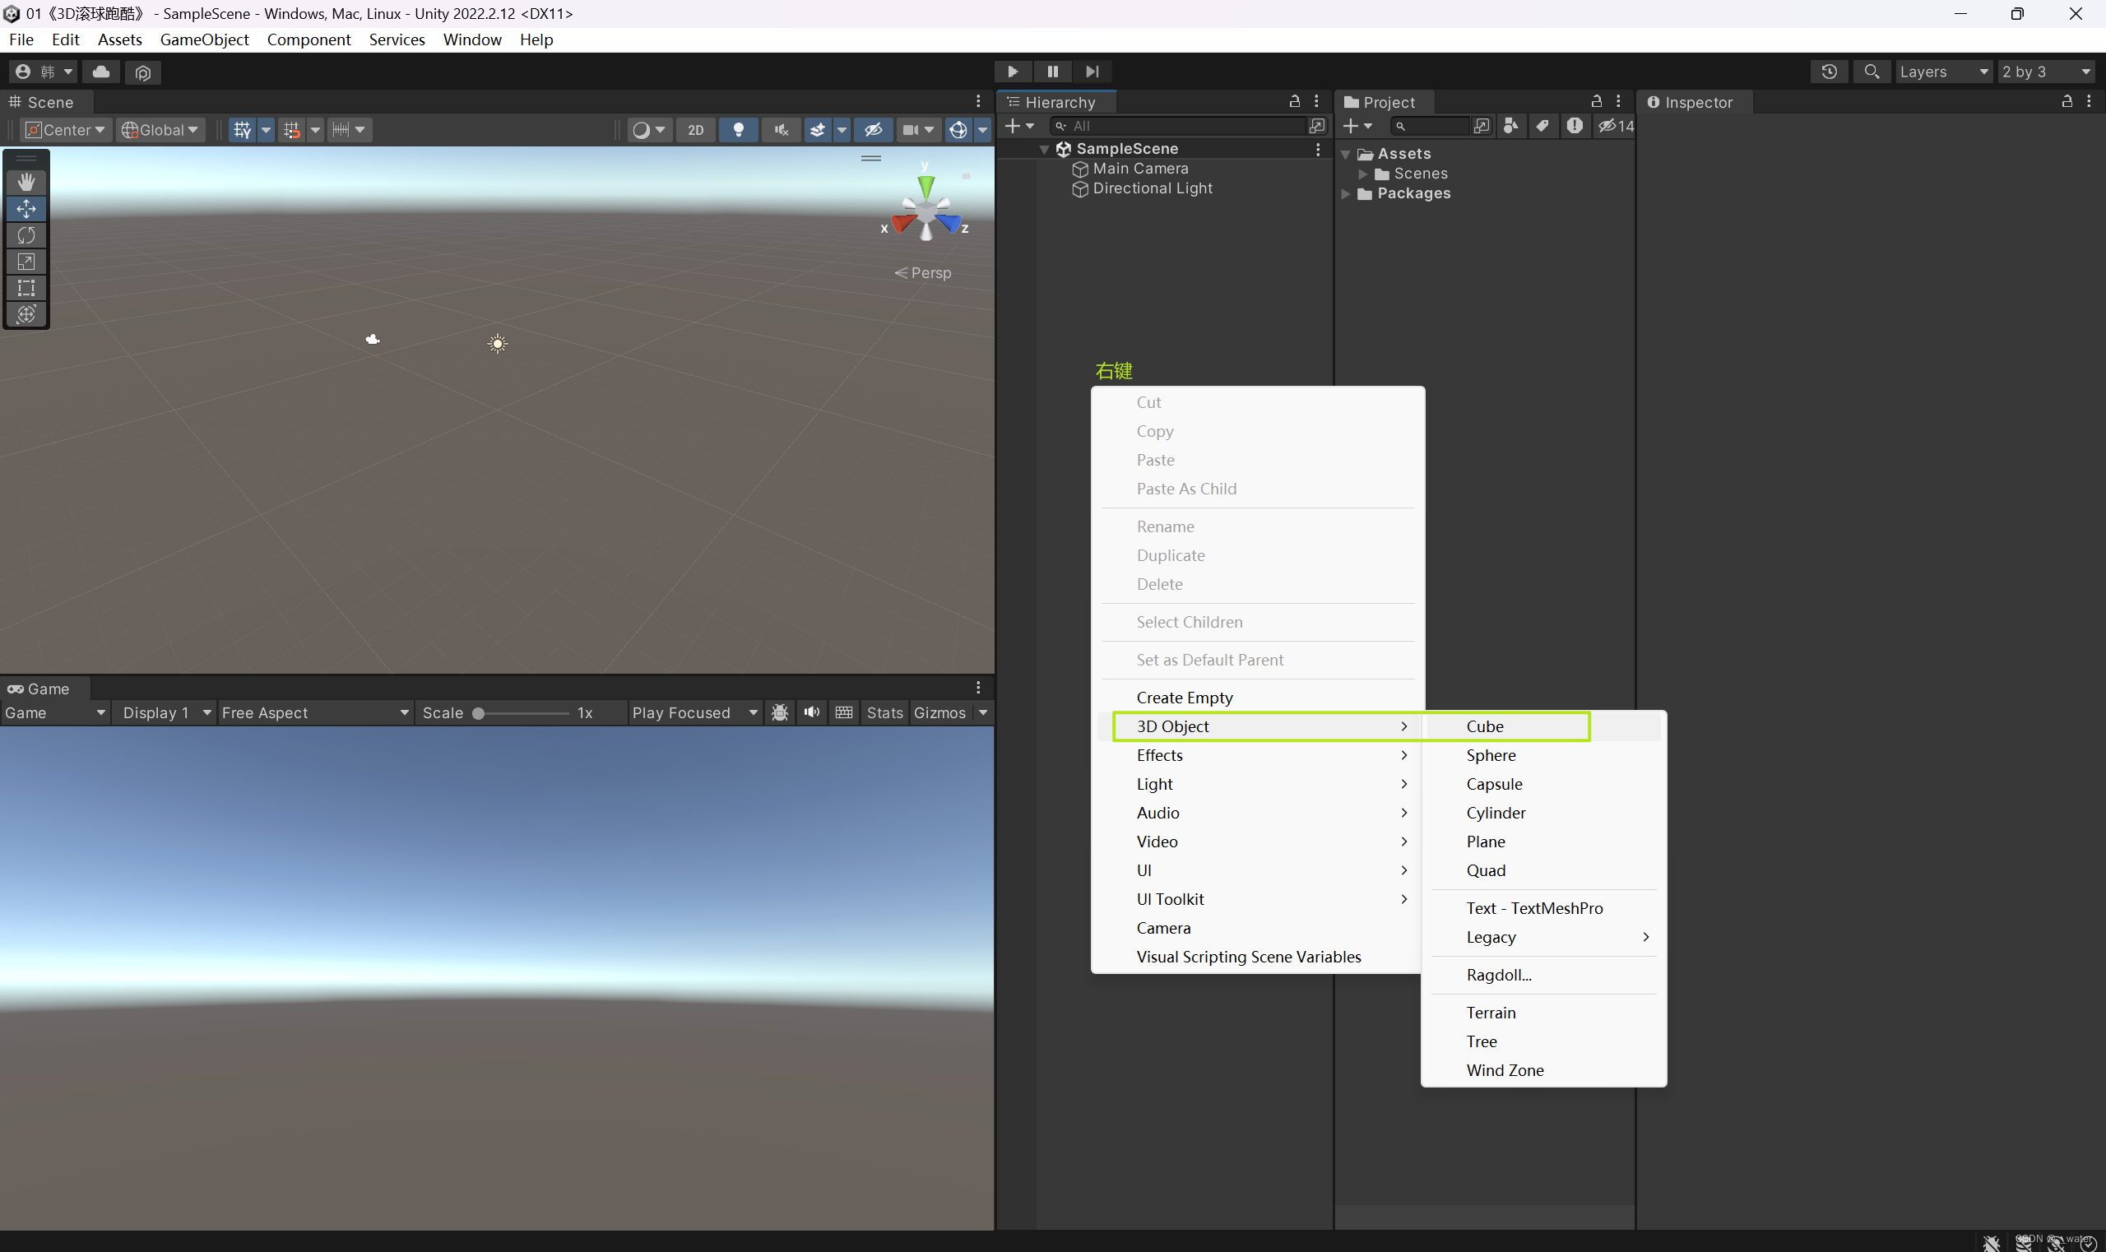Select the Scale tool
This screenshot has width=2106, height=1252.
pos(26,262)
